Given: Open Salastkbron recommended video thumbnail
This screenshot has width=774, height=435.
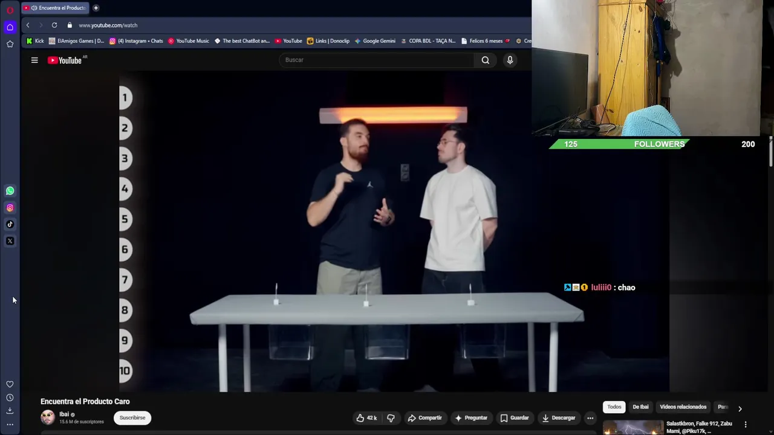Looking at the screenshot, I should coord(633,427).
